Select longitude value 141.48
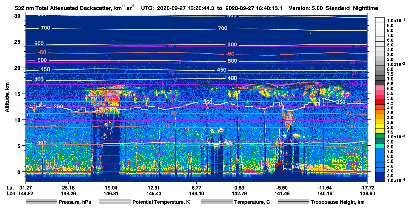408x209 pixels. tap(282, 193)
